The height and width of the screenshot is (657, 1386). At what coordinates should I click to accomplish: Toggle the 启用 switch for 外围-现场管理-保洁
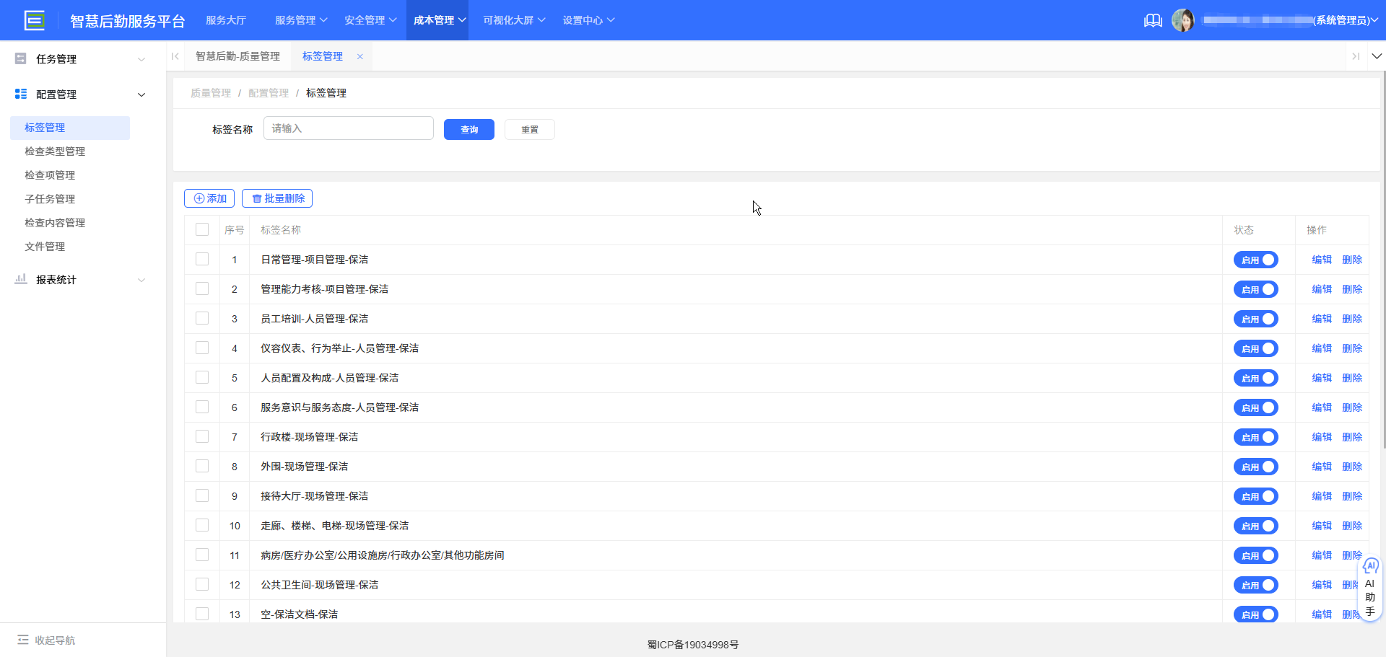[x=1256, y=466]
